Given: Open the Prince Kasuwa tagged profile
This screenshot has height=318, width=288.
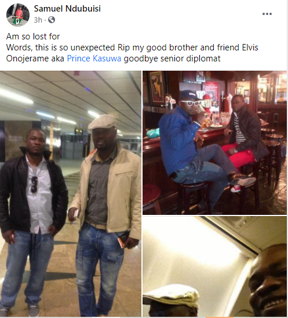Looking at the screenshot, I should [x=94, y=59].
